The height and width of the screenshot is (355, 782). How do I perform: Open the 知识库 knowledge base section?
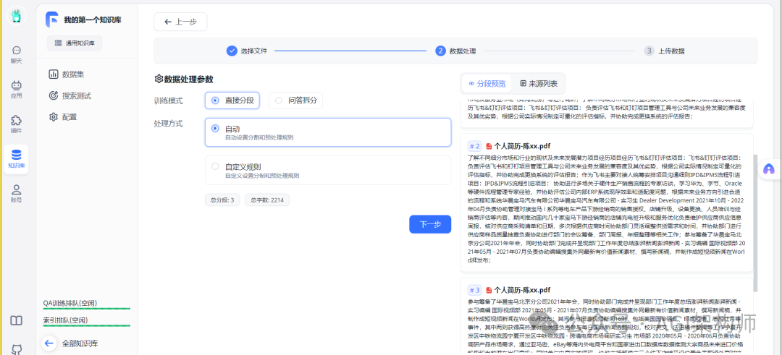click(x=17, y=159)
